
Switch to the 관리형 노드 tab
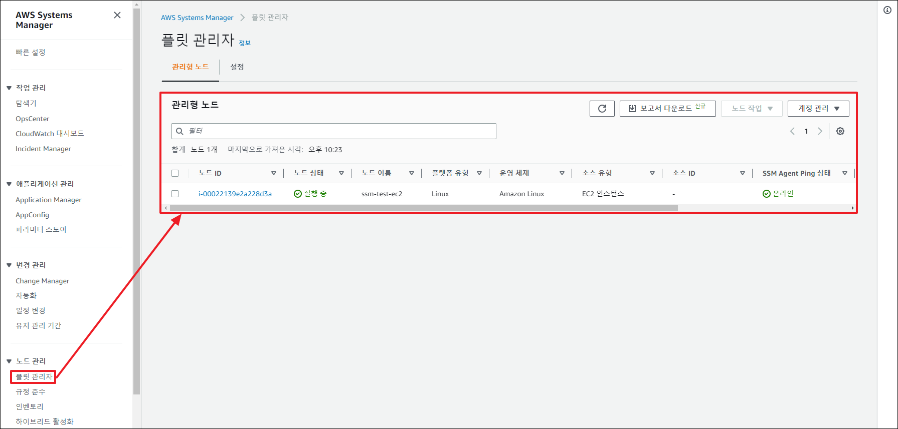[190, 67]
